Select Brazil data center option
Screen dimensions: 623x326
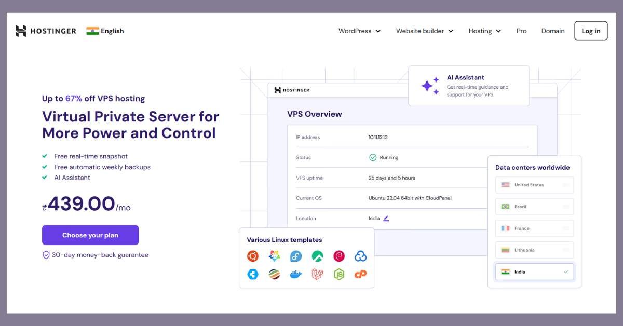tap(535, 207)
